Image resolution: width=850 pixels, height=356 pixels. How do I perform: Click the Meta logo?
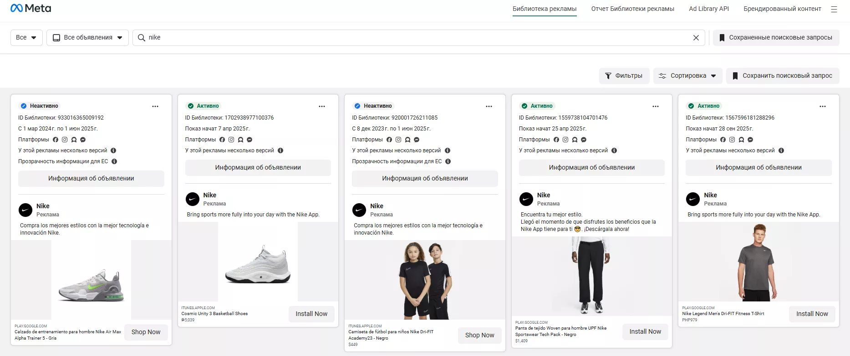pos(31,8)
